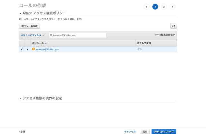Jump to wizard step 3
The height and width of the screenshot is (134, 206).
pos(164,7)
